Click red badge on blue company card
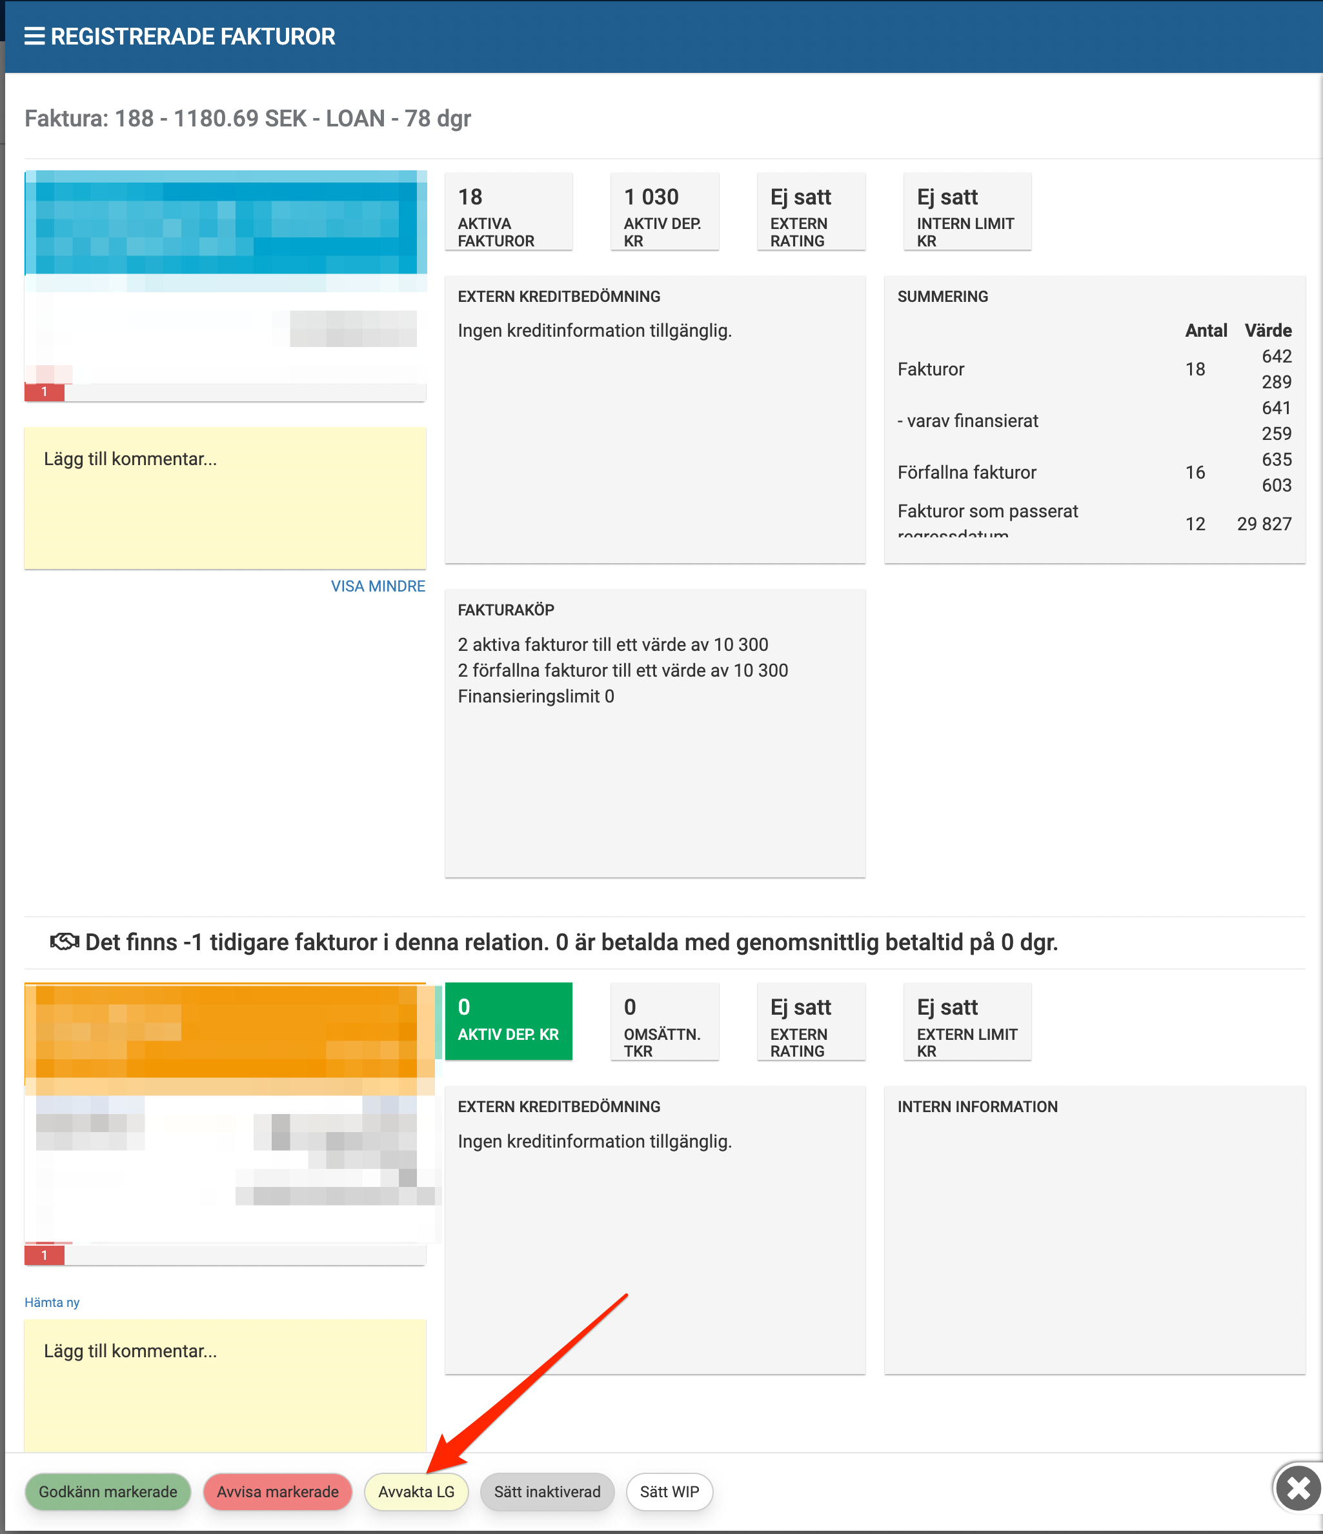The image size is (1323, 1534). click(45, 392)
